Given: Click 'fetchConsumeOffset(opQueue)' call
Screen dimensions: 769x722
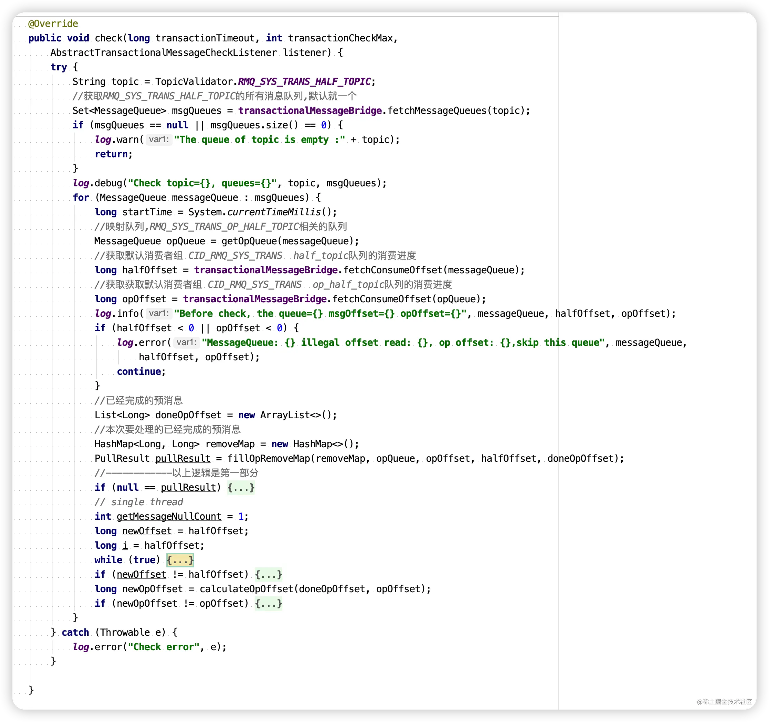Looking at the screenshot, I should [406, 299].
